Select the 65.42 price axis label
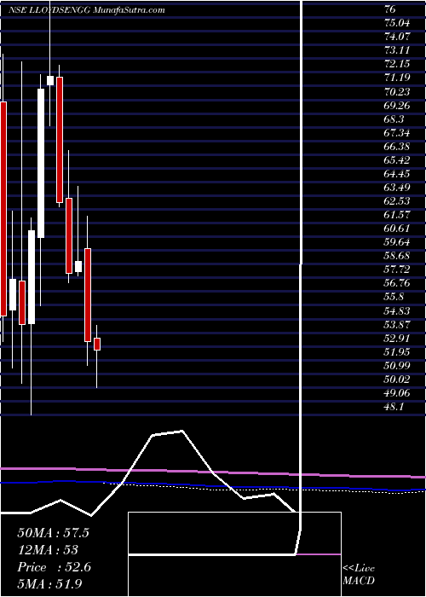 [x=397, y=160]
